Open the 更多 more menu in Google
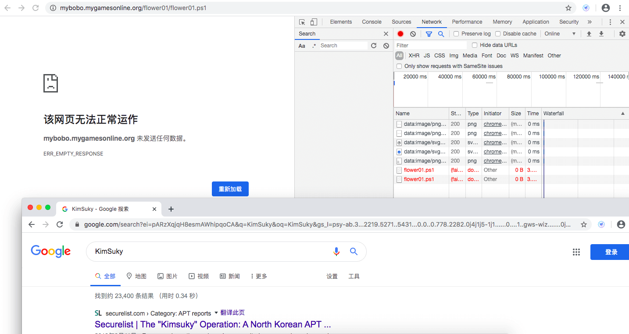Screen dimensions: 629x334 click(x=259, y=276)
